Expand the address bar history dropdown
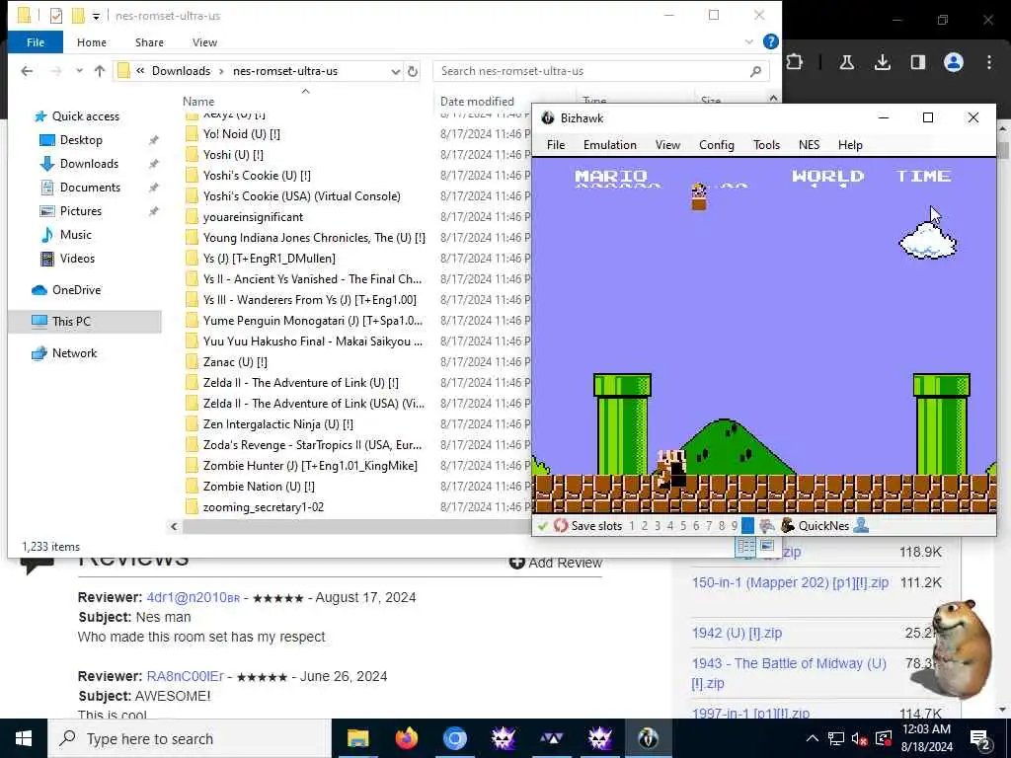Image resolution: width=1011 pixels, height=758 pixels. 395,71
